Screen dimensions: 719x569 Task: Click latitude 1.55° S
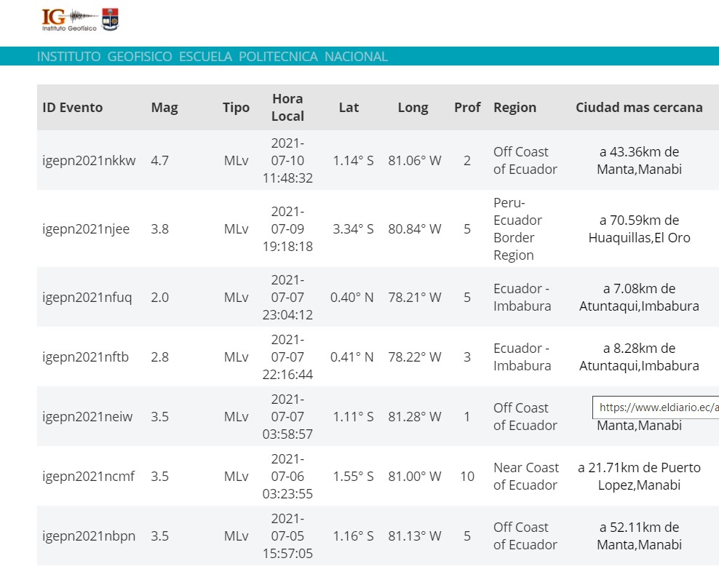pos(353,476)
